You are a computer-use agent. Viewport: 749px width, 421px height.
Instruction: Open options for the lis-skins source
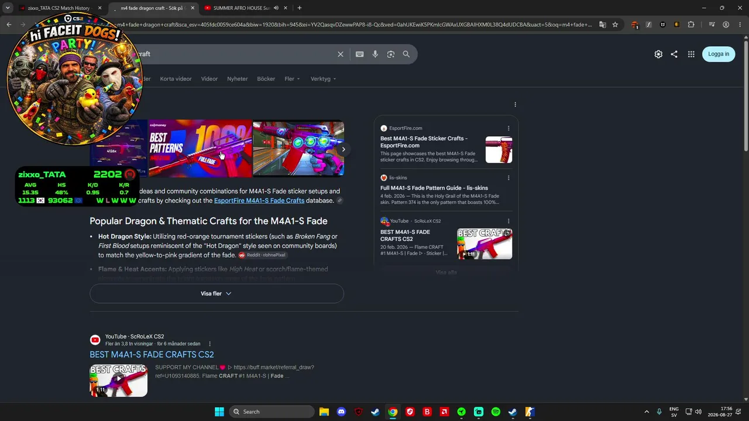[509, 178]
